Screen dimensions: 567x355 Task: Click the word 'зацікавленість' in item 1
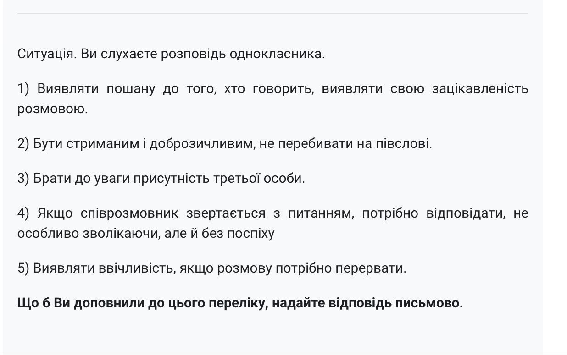tap(480, 88)
